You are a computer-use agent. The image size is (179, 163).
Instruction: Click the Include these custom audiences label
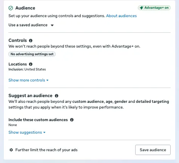[x=38, y=120]
